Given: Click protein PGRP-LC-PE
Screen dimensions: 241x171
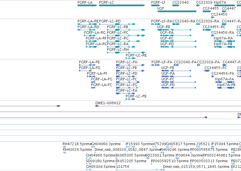Looking at the screenshot, I should point(130,99).
